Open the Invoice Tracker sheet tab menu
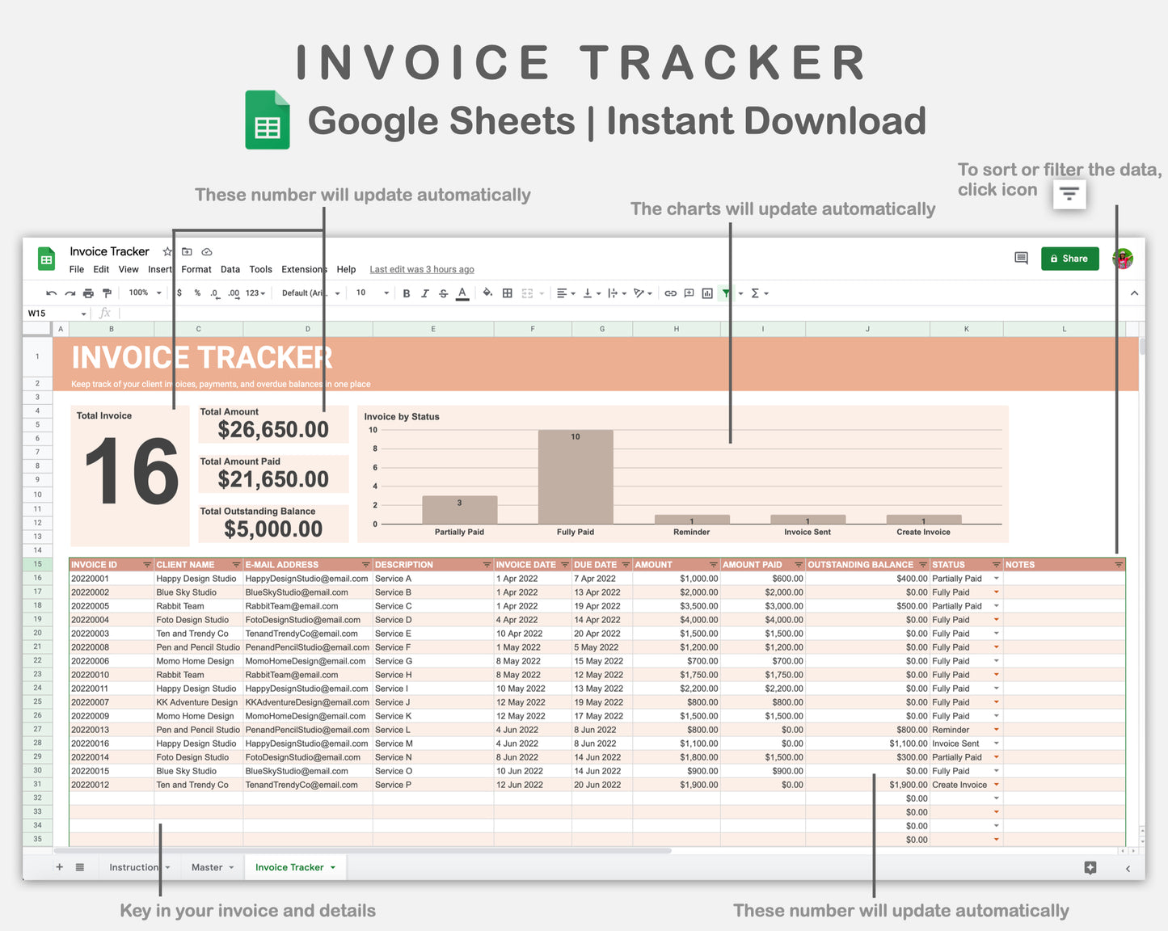Viewport: 1168px width, 931px height. click(335, 867)
